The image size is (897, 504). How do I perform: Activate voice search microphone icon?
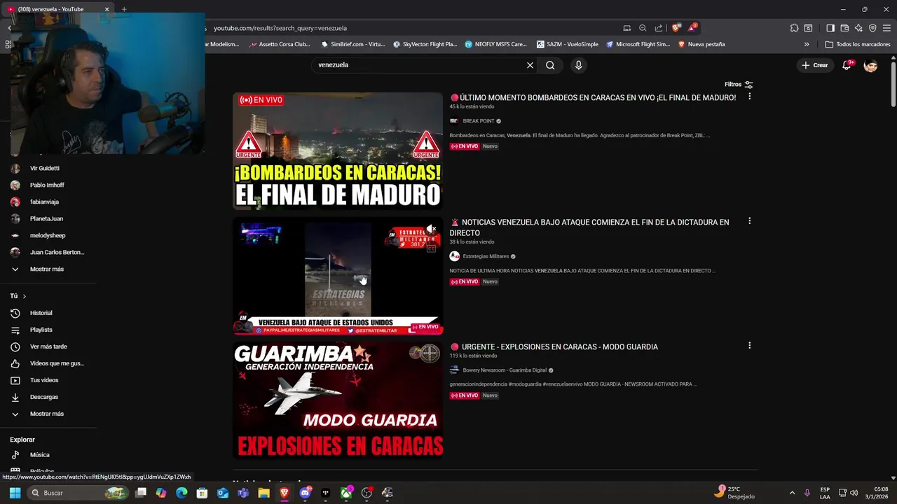tap(578, 65)
